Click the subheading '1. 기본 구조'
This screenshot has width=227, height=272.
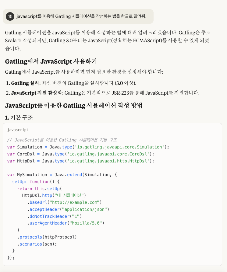pyautogui.click(x=19, y=118)
